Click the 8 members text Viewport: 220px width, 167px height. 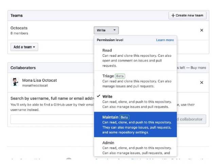[19, 33]
